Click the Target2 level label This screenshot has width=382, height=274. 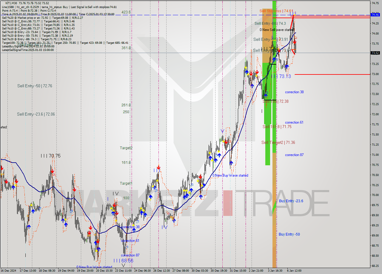pyautogui.click(x=126, y=148)
